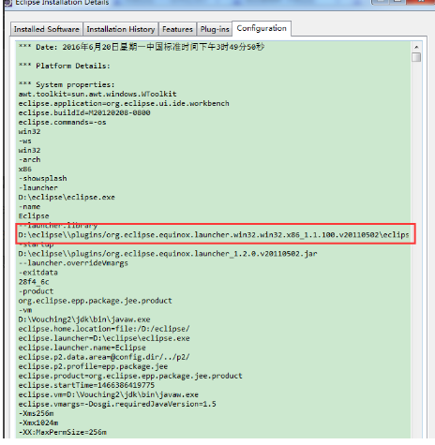Click the eclipse.launcher=D:\eclipse\eclipse.exe line
The height and width of the screenshot is (445, 435).
tap(104, 338)
